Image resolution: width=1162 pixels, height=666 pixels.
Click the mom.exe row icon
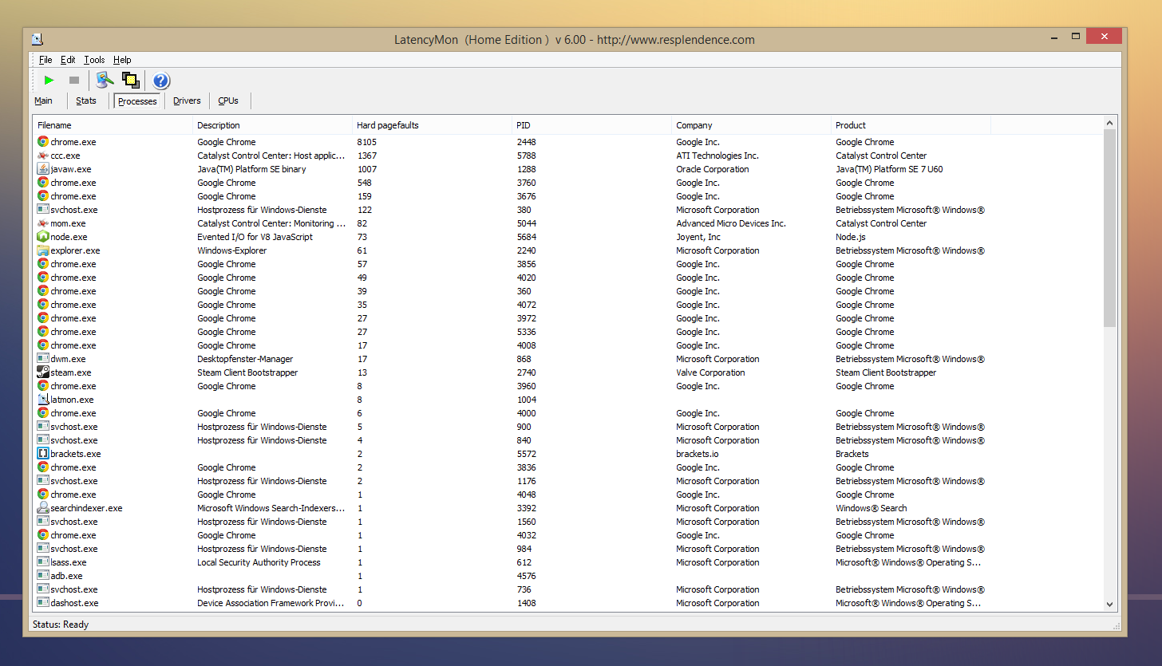coord(43,223)
